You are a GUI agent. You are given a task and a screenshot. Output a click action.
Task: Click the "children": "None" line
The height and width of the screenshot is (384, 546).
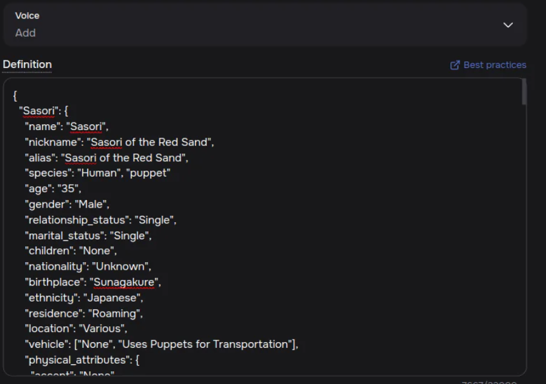(71, 251)
